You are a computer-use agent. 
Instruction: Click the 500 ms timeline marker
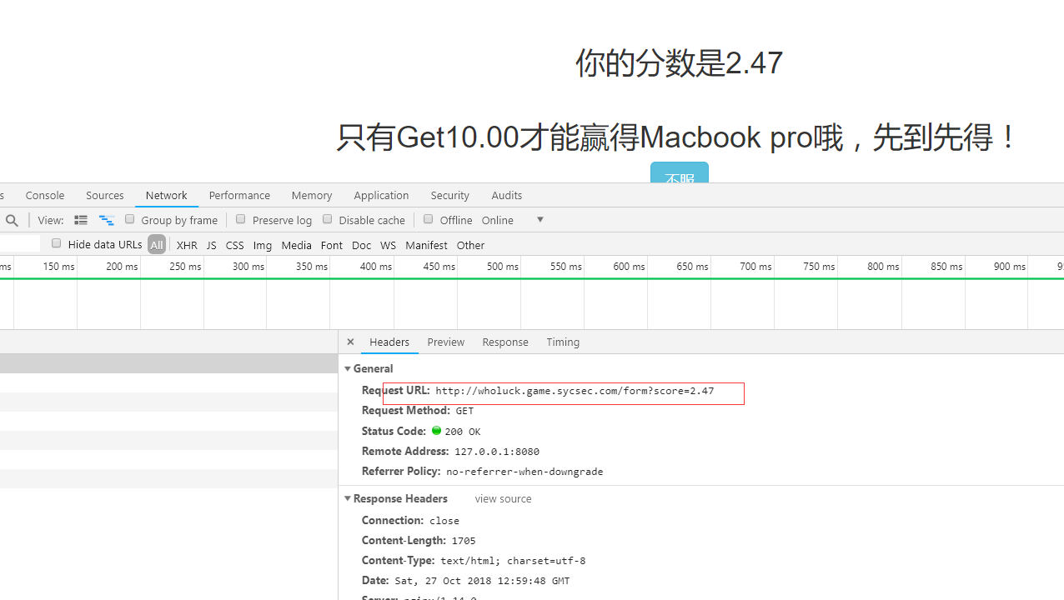(x=503, y=267)
